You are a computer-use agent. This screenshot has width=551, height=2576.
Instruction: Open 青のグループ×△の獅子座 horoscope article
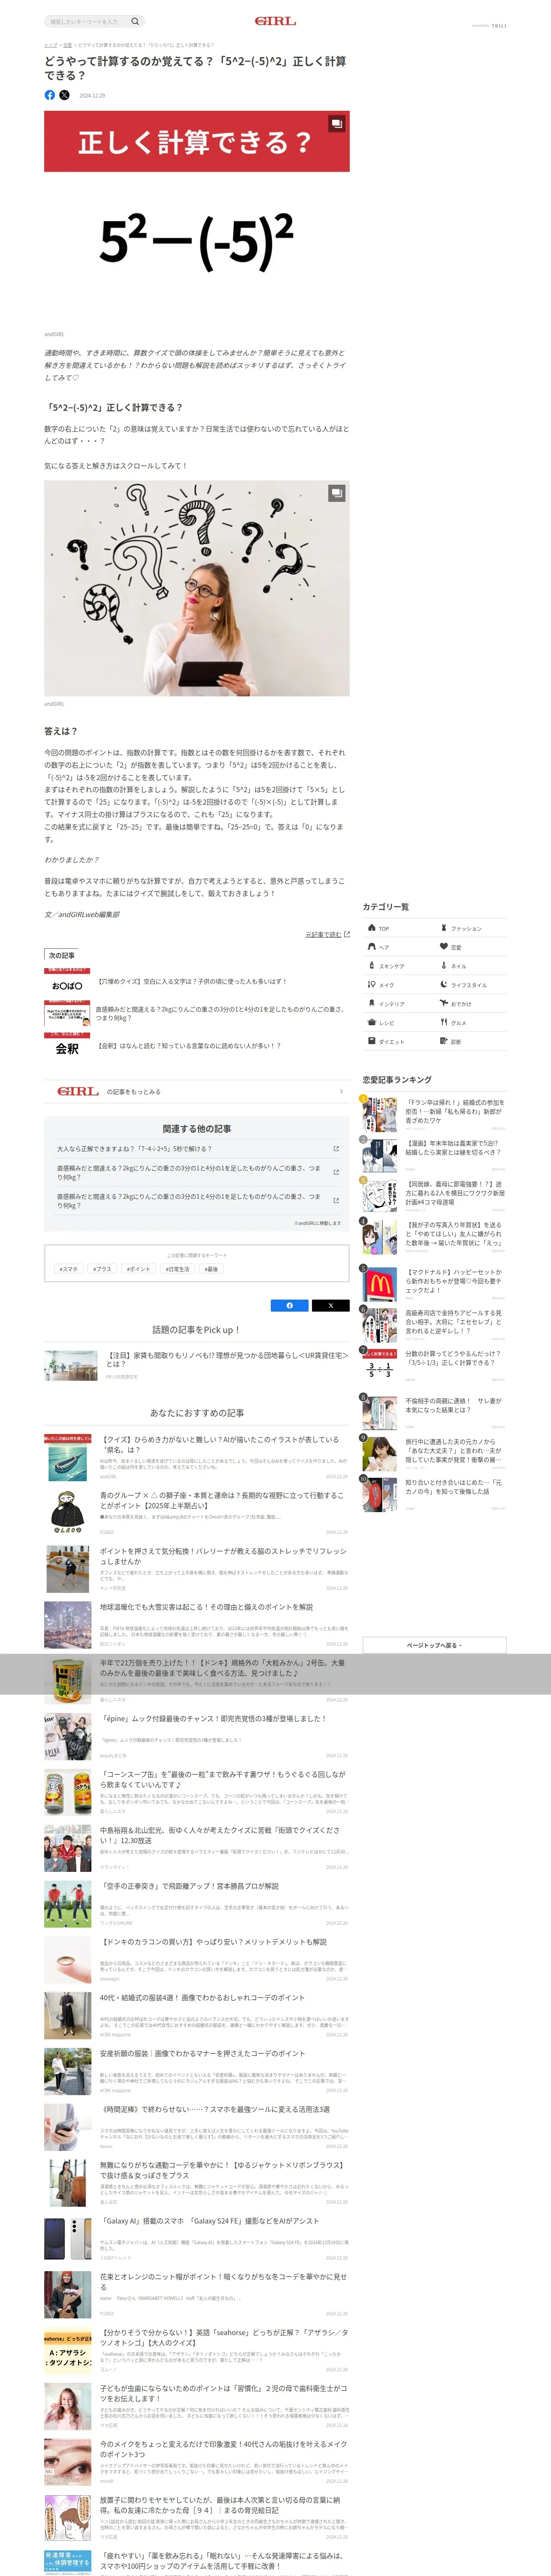222,1500
